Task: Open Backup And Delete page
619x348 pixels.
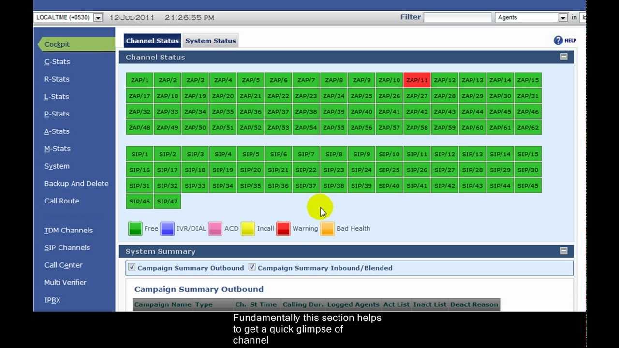Action: [x=76, y=183]
